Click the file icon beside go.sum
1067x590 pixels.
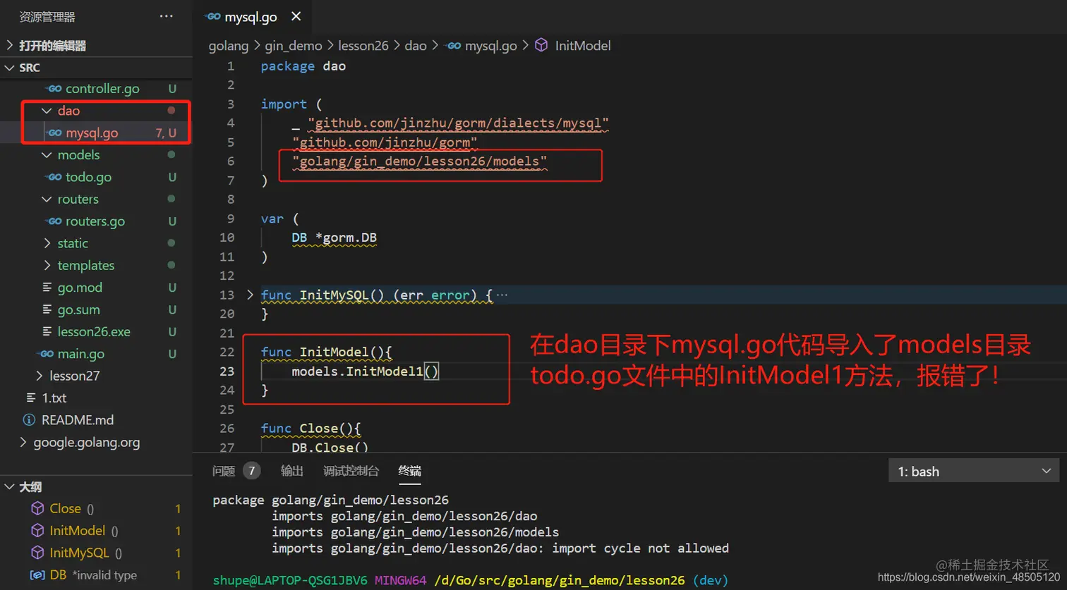[x=47, y=309]
